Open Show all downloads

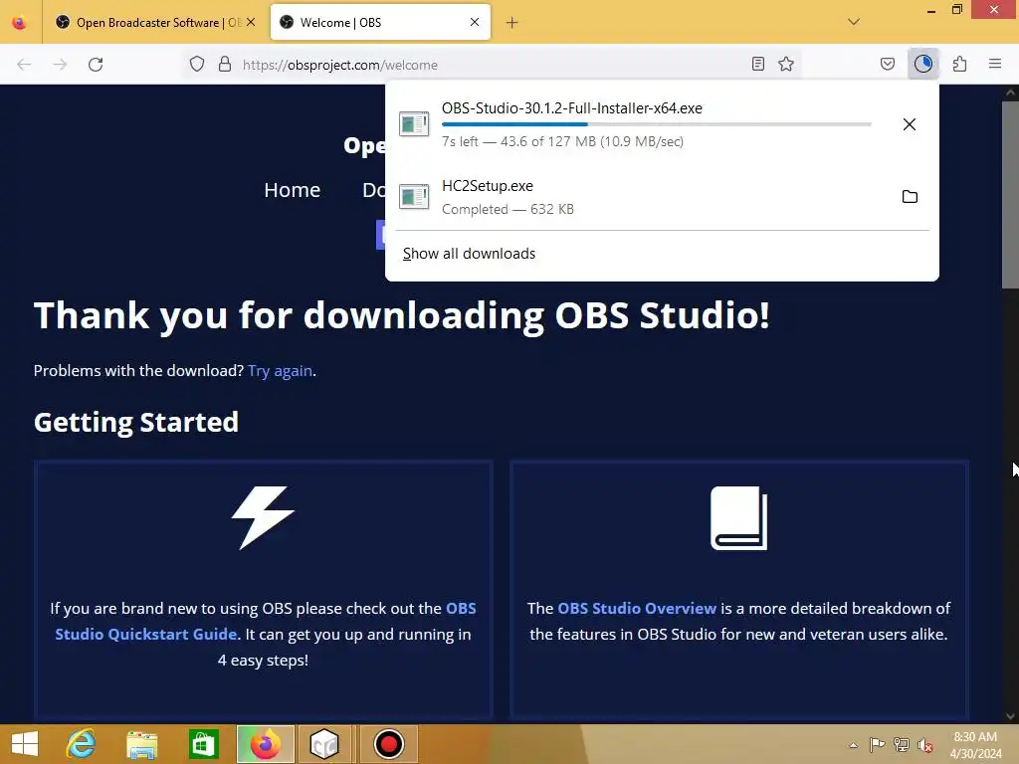(470, 254)
